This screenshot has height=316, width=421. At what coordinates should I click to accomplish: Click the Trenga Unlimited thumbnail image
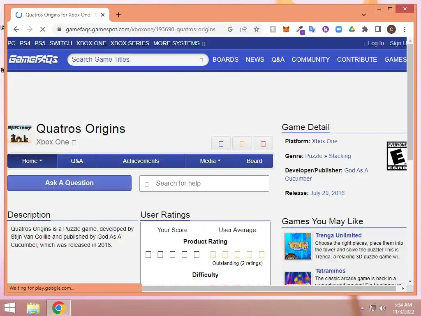[x=298, y=246]
